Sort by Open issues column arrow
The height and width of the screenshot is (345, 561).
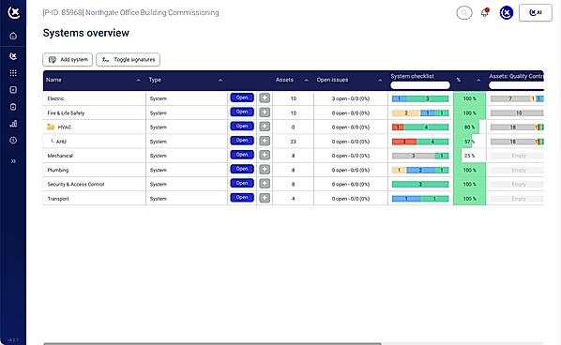pyautogui.click(x=380, y=80)
